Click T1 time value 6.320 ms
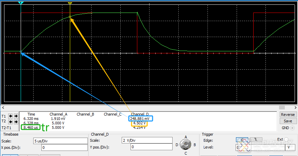 click(x=31, y=119)
